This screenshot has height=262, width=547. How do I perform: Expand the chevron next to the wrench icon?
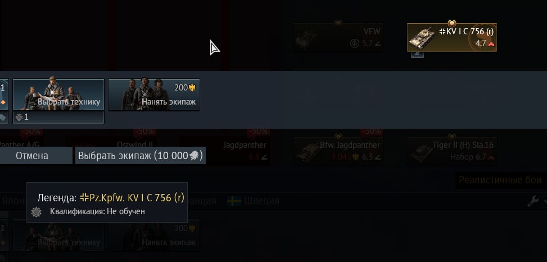tap(545, 201)
